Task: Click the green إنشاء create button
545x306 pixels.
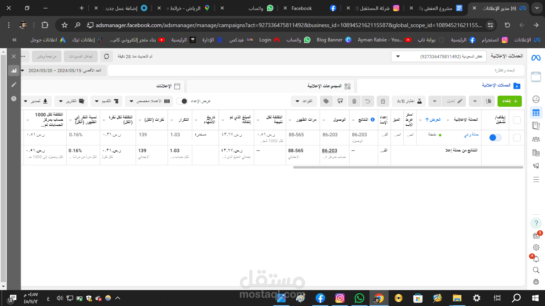Action: [x=509, y=101]
